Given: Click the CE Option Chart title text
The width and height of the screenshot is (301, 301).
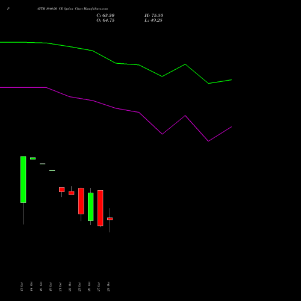Looking at the screenshot, I should [x=72, y=9].
